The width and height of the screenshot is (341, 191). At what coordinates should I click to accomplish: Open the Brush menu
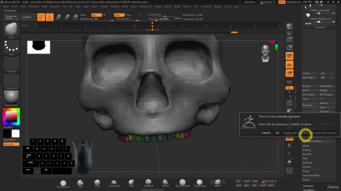[15, 6]
